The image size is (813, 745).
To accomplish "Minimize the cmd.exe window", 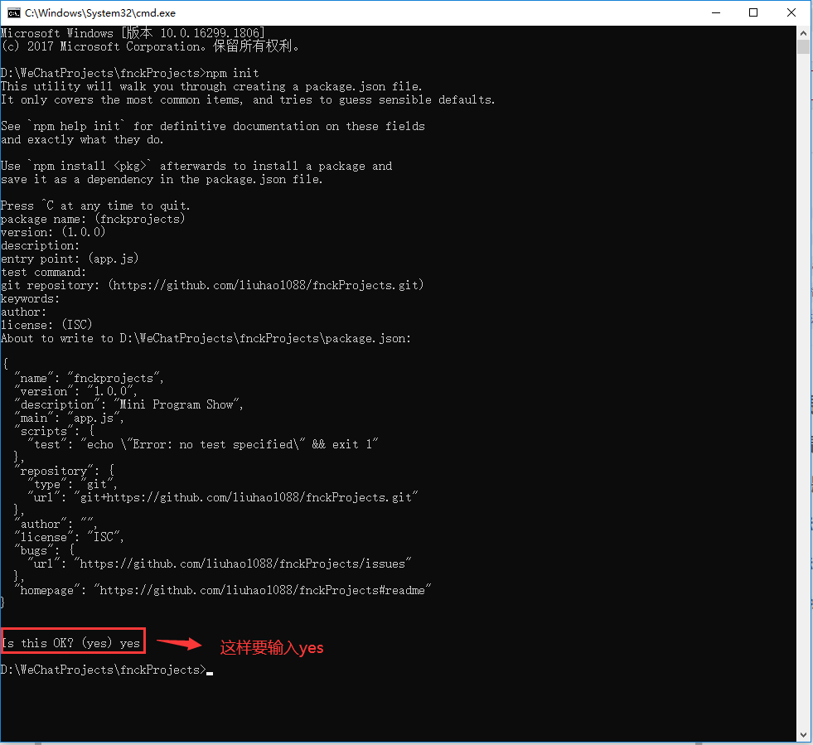I will (x=716, y=12).
